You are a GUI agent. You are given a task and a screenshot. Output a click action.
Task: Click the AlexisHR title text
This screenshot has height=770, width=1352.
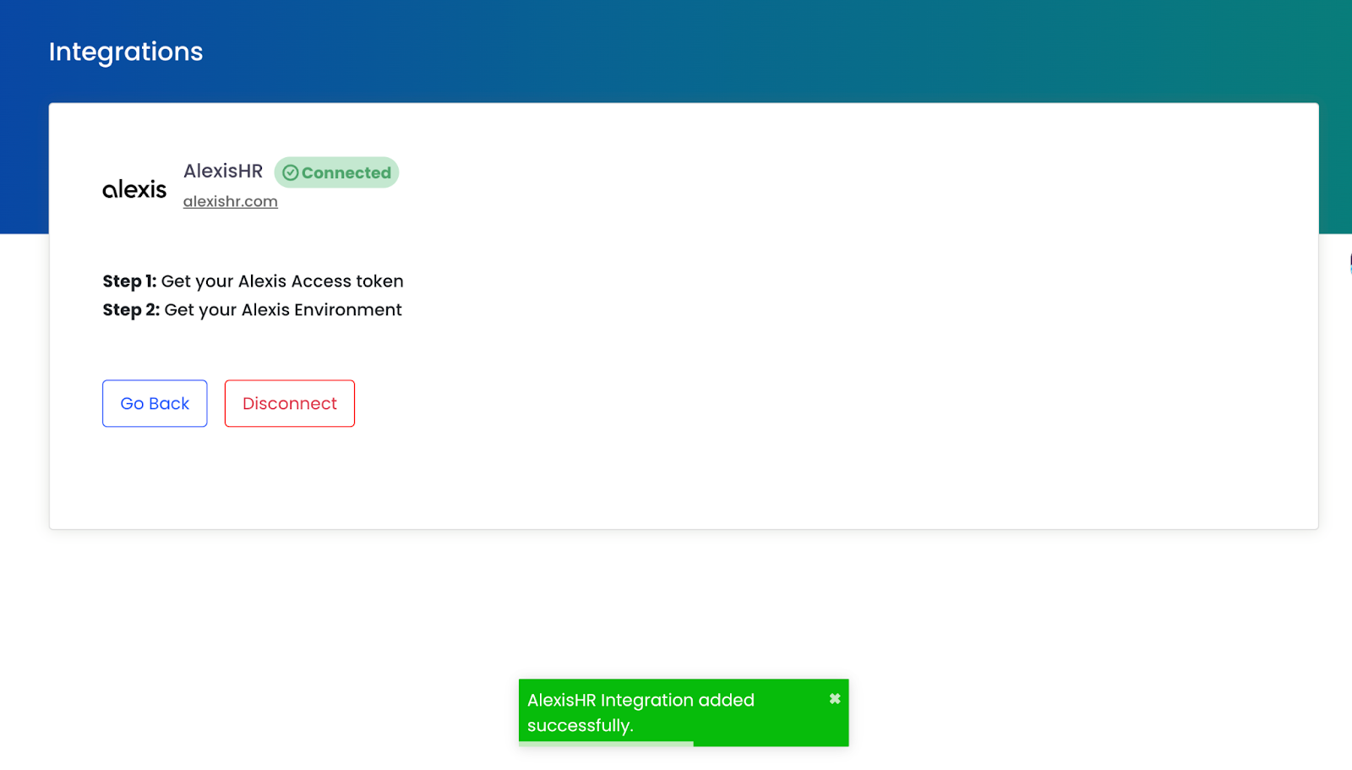click(223, 171)
